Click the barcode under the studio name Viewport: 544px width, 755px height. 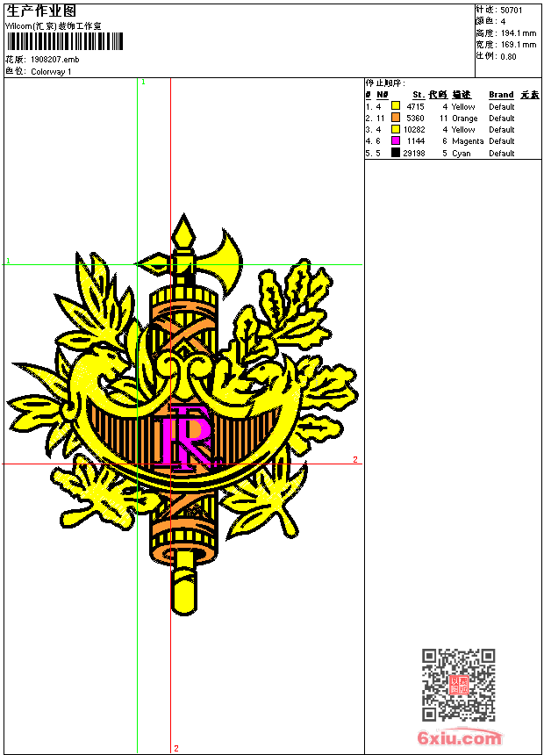pyautogui.click(x=65, y=41)
